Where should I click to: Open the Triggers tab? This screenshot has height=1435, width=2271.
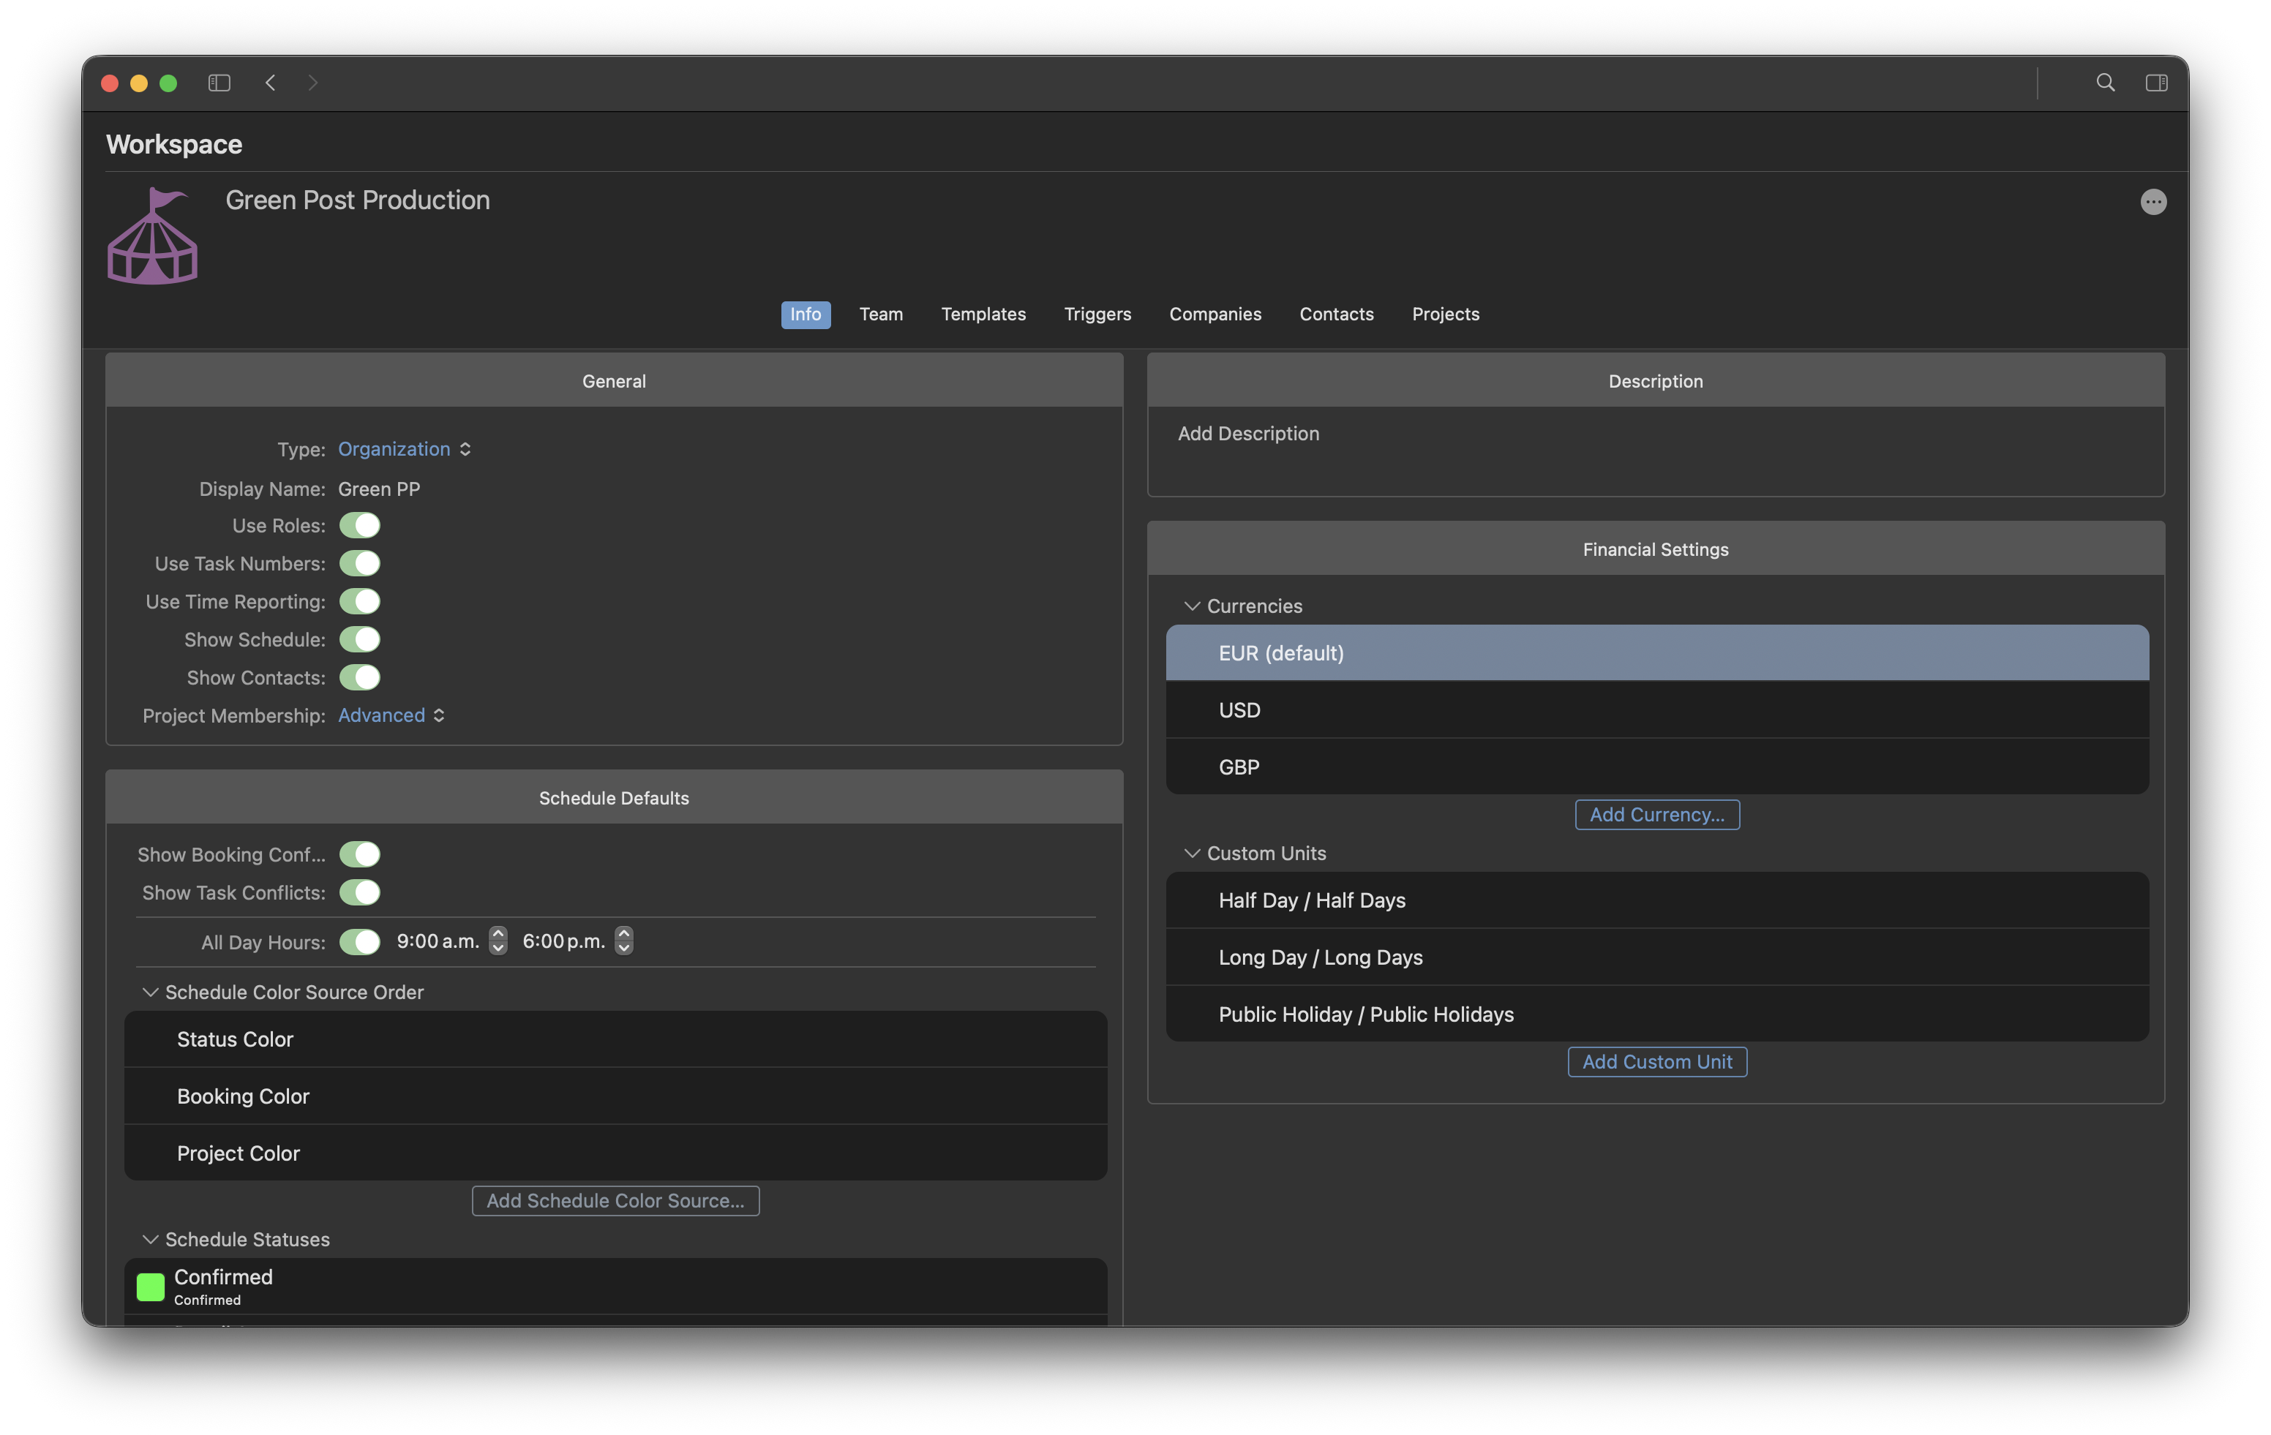(x=1097, y=314)
